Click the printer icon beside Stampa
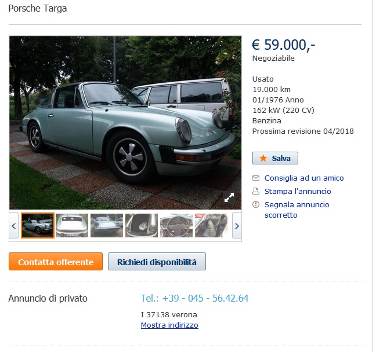 point(256,191)
